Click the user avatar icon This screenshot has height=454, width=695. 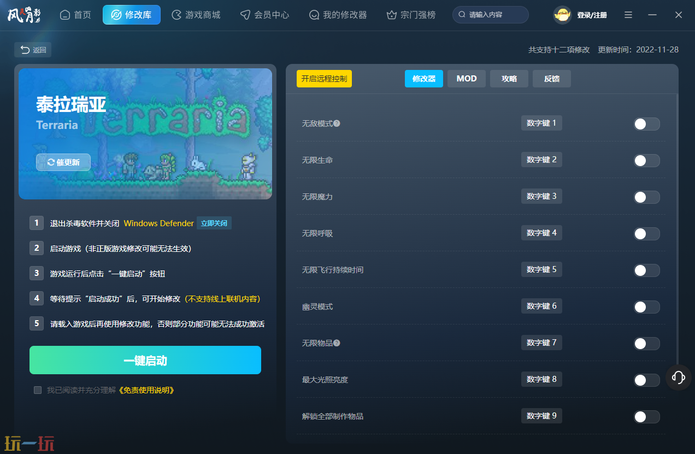pos(562,15)
